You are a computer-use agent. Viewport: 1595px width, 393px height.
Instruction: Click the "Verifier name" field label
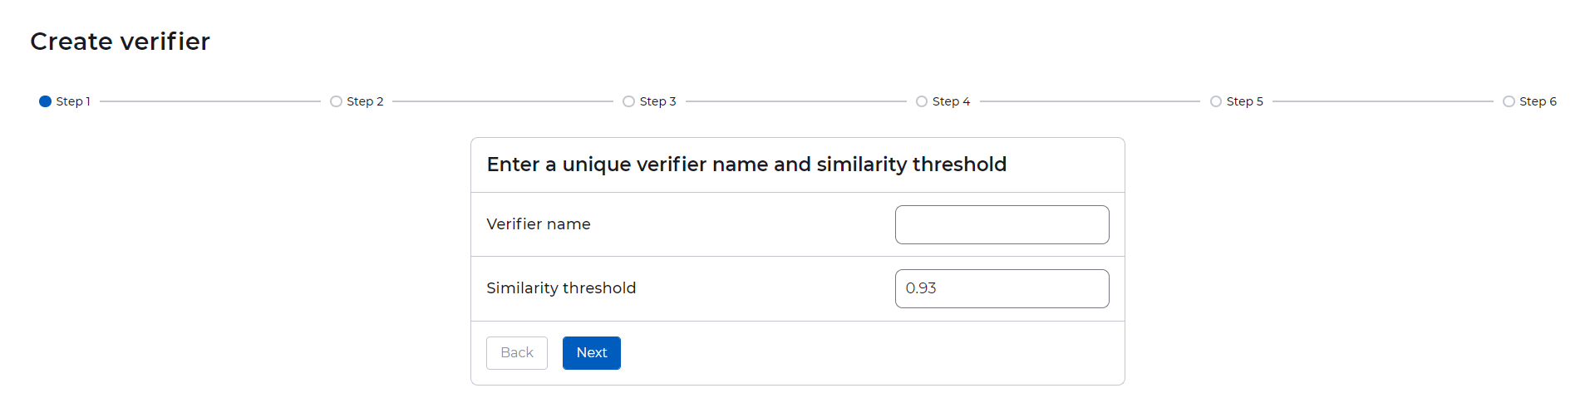pyautogui.click(x=539, y=224)
